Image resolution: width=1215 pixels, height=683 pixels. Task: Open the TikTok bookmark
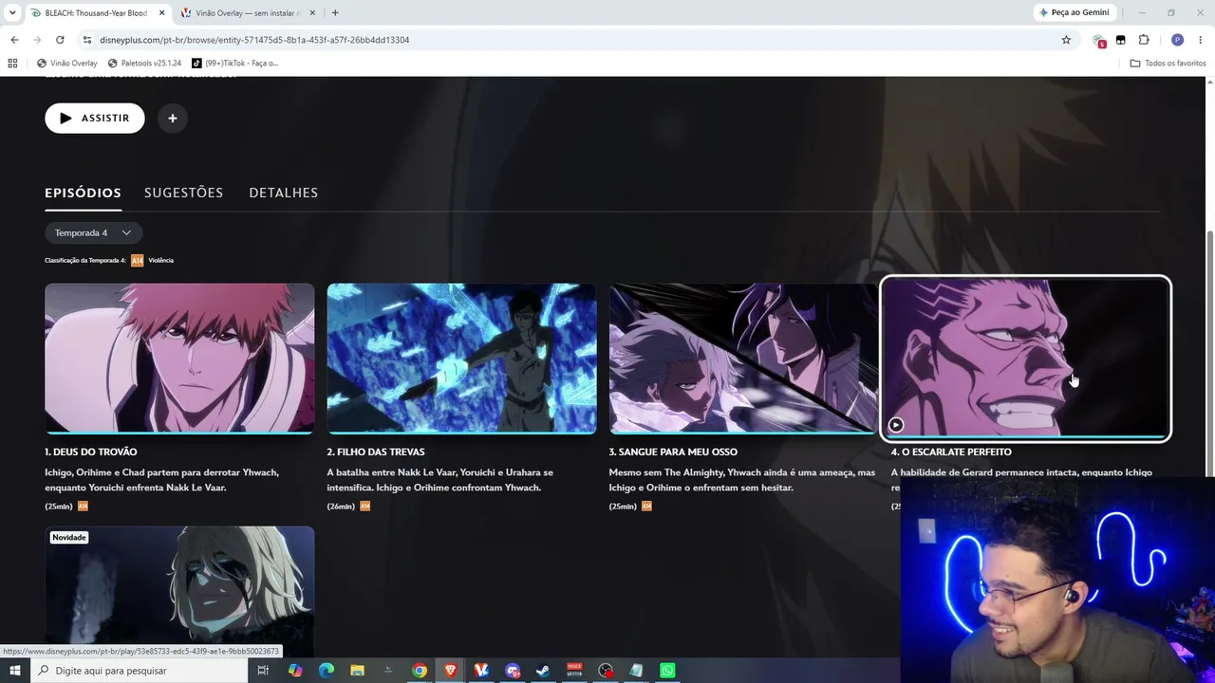pos(235,64)
